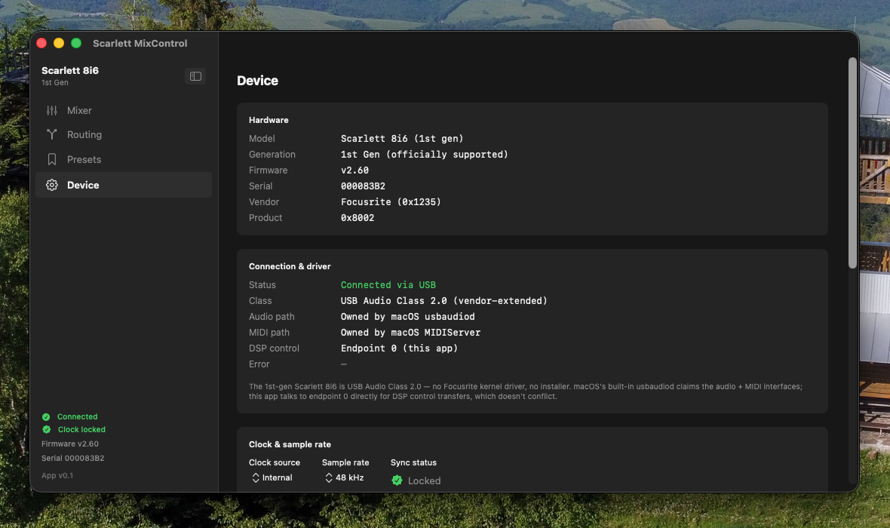Click the green macOS fullscreen window button

[x=76, y=43]
